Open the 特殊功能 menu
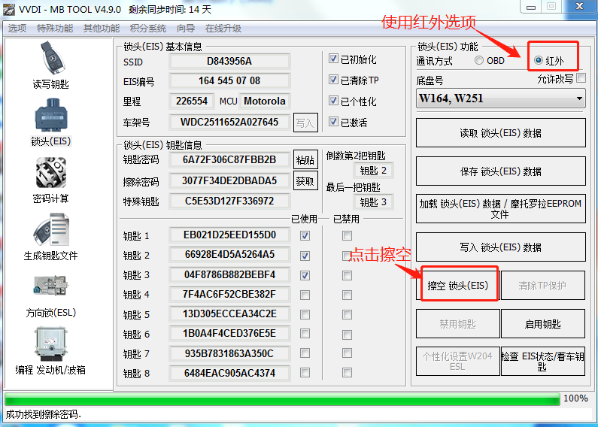The width and height of the screenshot is (598, 427). click(55, 29)
